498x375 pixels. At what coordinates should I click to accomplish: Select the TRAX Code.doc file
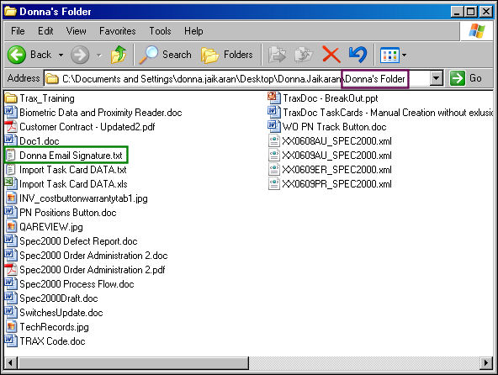coord(45,341)
